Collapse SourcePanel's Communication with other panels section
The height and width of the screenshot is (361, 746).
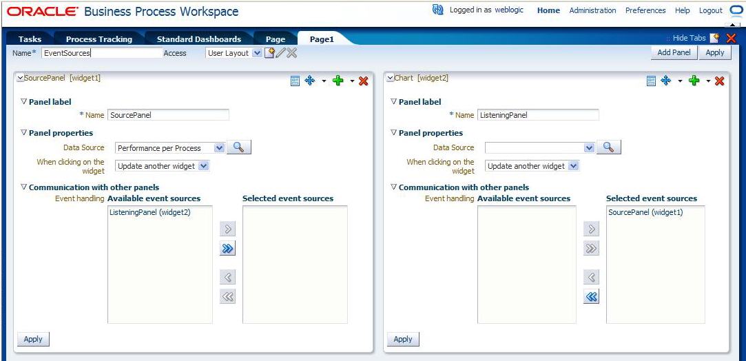(24, 187)
